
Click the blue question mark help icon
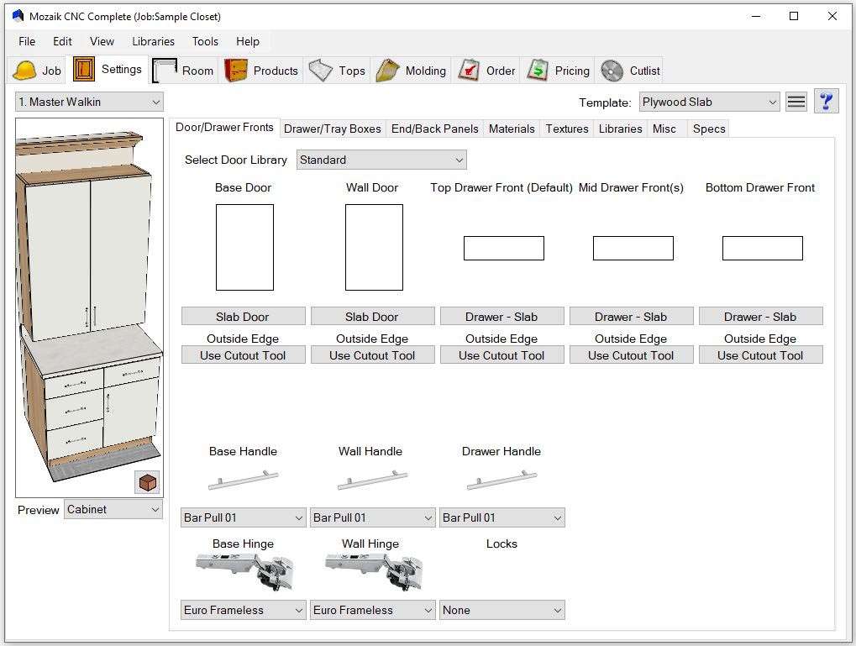coord(826,102)
